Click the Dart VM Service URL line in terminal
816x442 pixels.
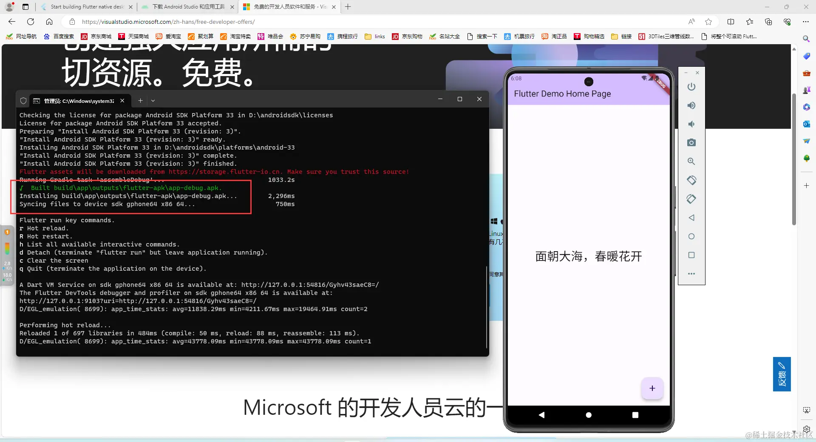click(x=199, y=285)
